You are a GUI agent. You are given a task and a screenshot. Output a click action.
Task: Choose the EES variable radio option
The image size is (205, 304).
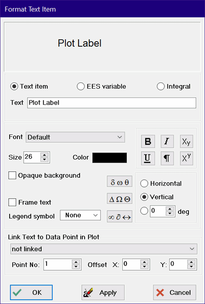coord(81,86)
